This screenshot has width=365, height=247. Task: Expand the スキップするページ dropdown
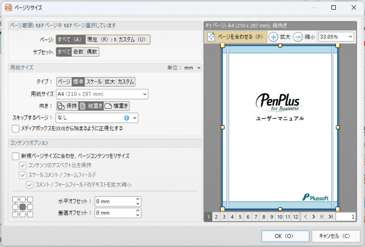[135, 118]
